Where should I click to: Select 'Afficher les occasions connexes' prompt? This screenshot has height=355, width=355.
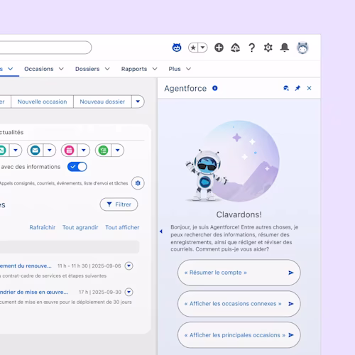coord(239,304)
